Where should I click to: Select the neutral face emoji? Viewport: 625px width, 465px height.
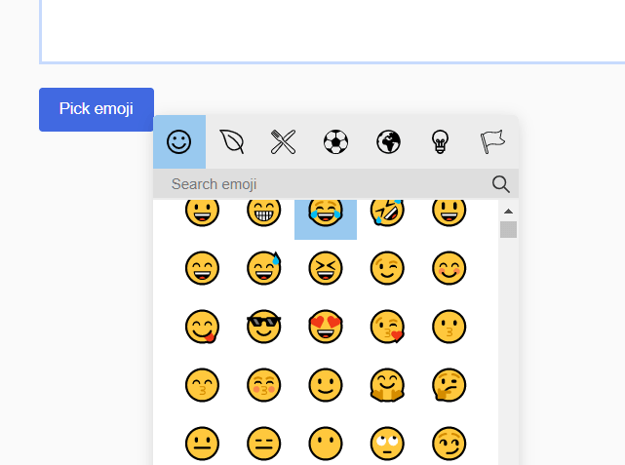coord(202,444)
